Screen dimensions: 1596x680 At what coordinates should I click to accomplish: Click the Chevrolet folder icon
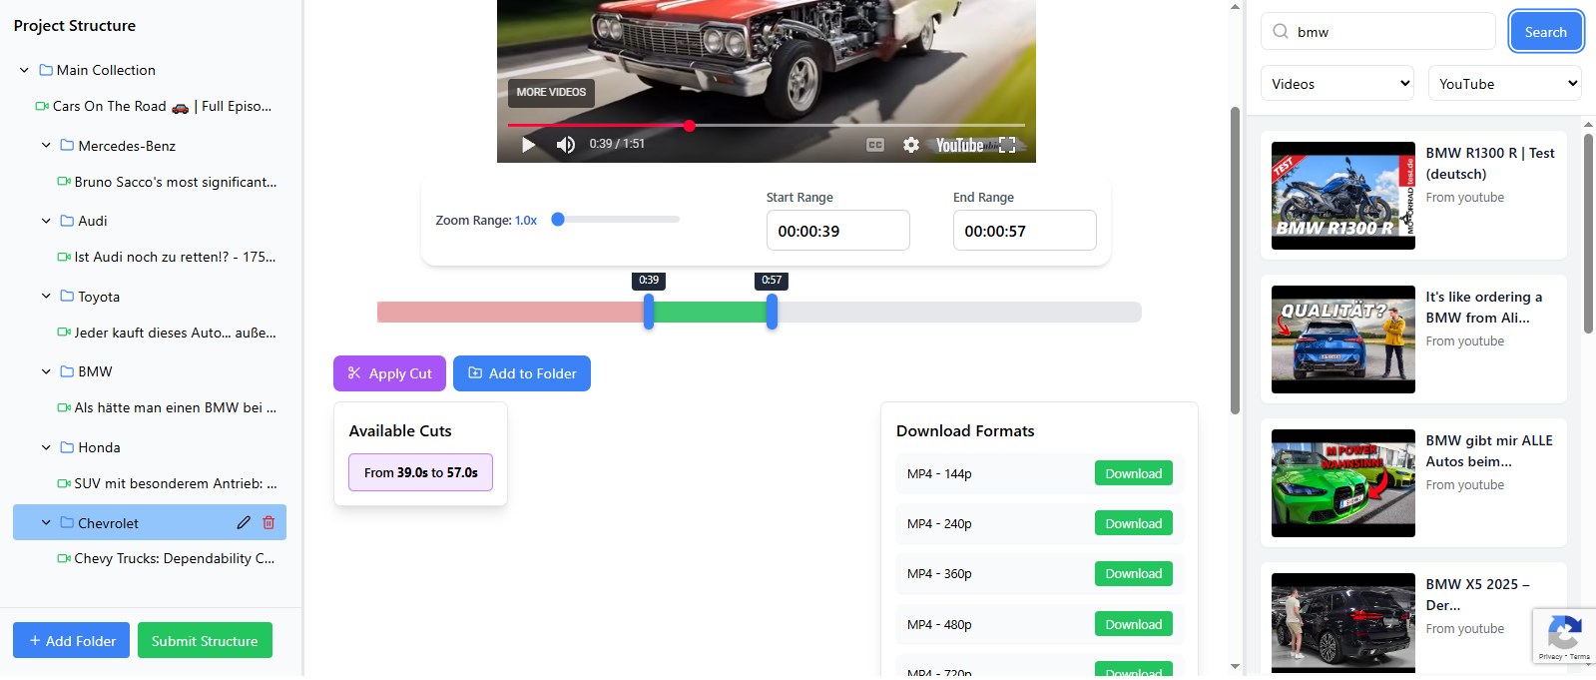(x=67, y=522)
